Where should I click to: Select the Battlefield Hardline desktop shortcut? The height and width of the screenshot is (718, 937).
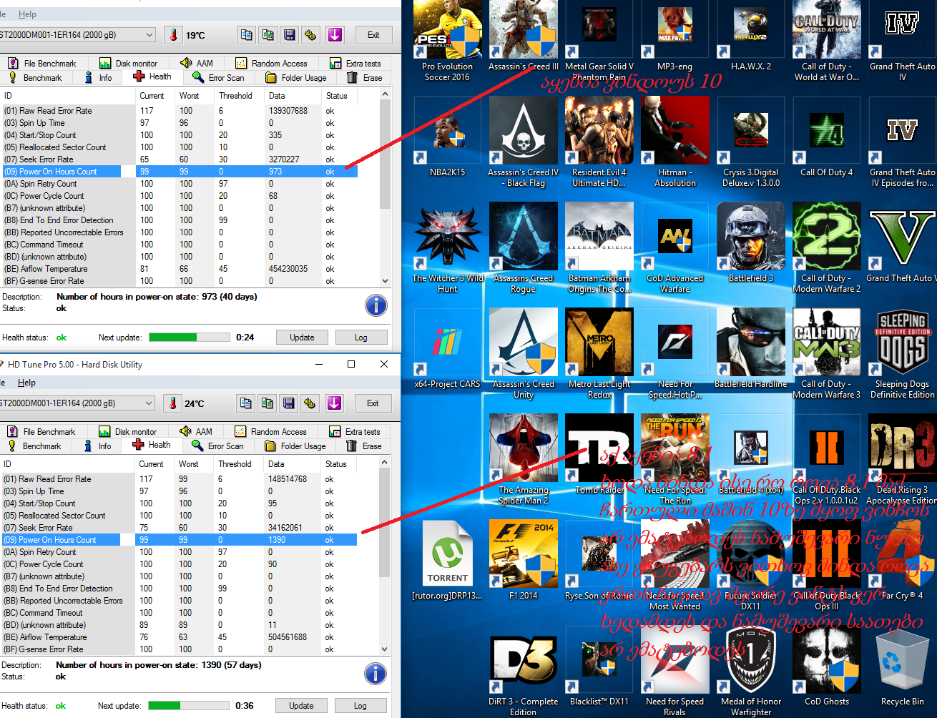point(751,348)
